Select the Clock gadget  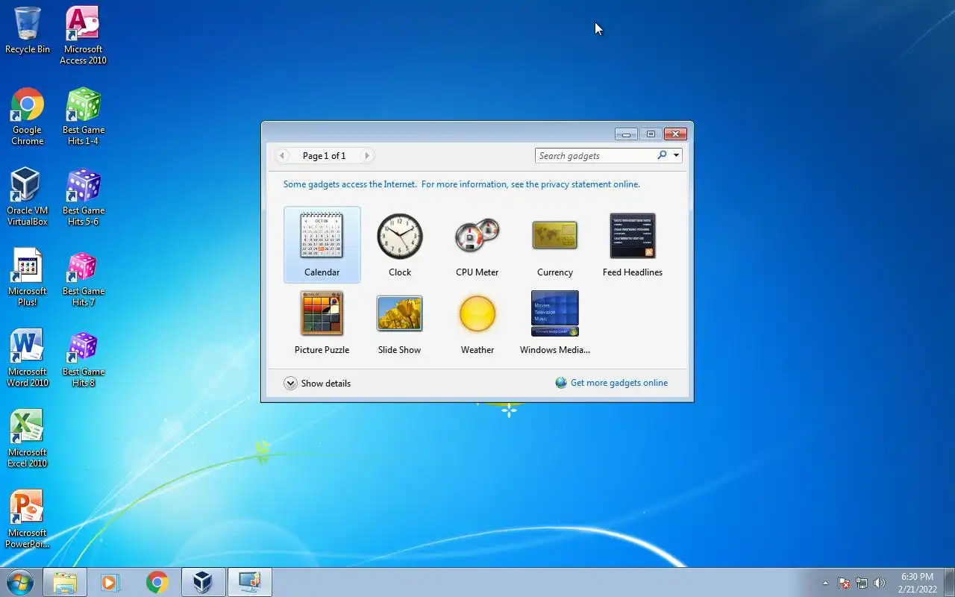(x=400, y=245)
